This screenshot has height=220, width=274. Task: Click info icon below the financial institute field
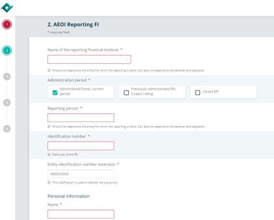point(49,71)
